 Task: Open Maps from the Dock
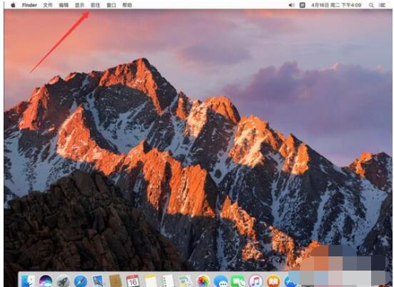[185, 281]
